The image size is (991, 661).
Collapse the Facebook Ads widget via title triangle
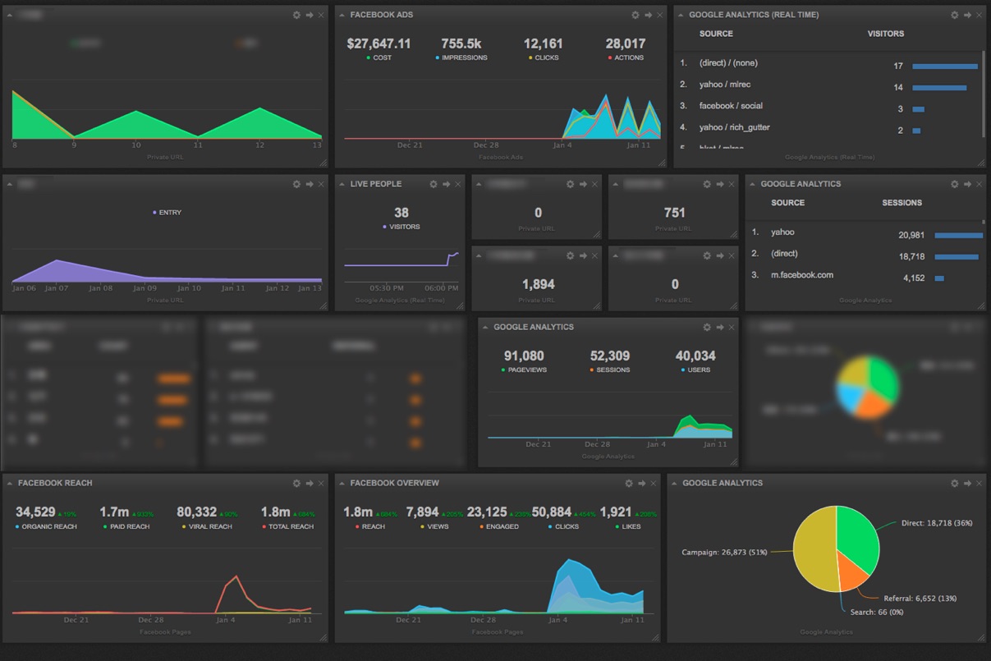[x=343, y=15]
